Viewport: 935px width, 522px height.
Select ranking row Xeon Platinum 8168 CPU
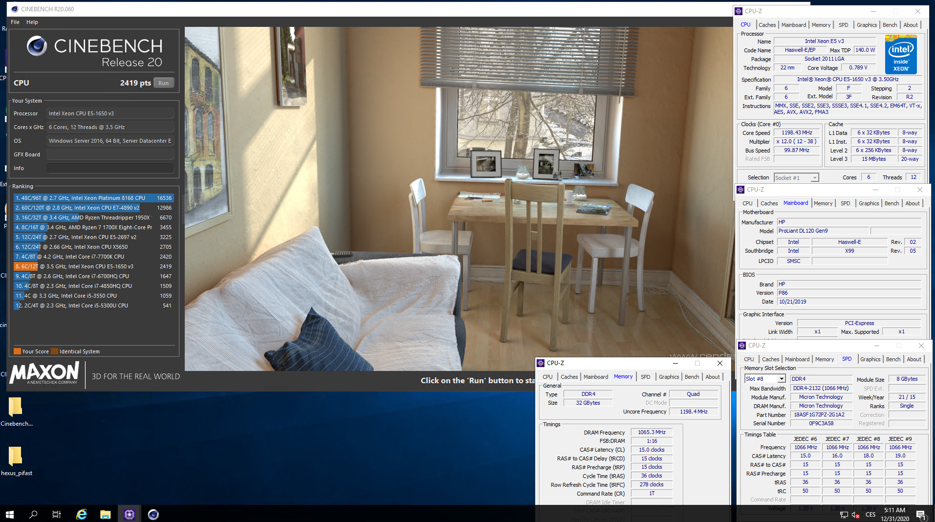pyautogui.click(x=93, y=198)
